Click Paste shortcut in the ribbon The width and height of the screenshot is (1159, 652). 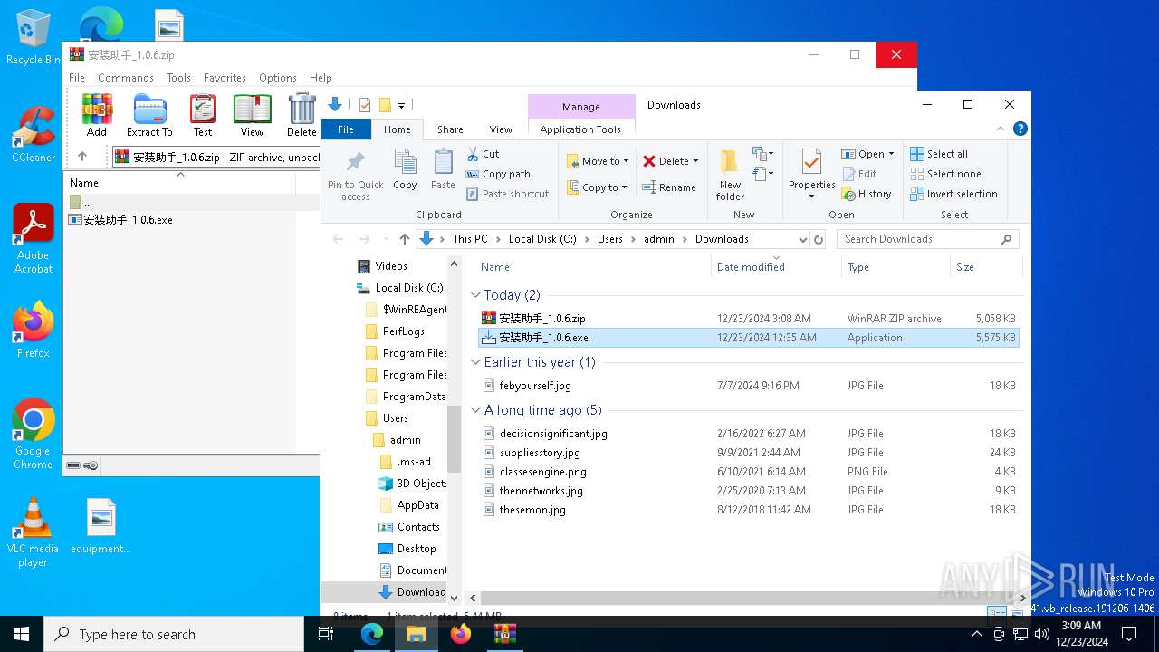[x=508, y=194]
